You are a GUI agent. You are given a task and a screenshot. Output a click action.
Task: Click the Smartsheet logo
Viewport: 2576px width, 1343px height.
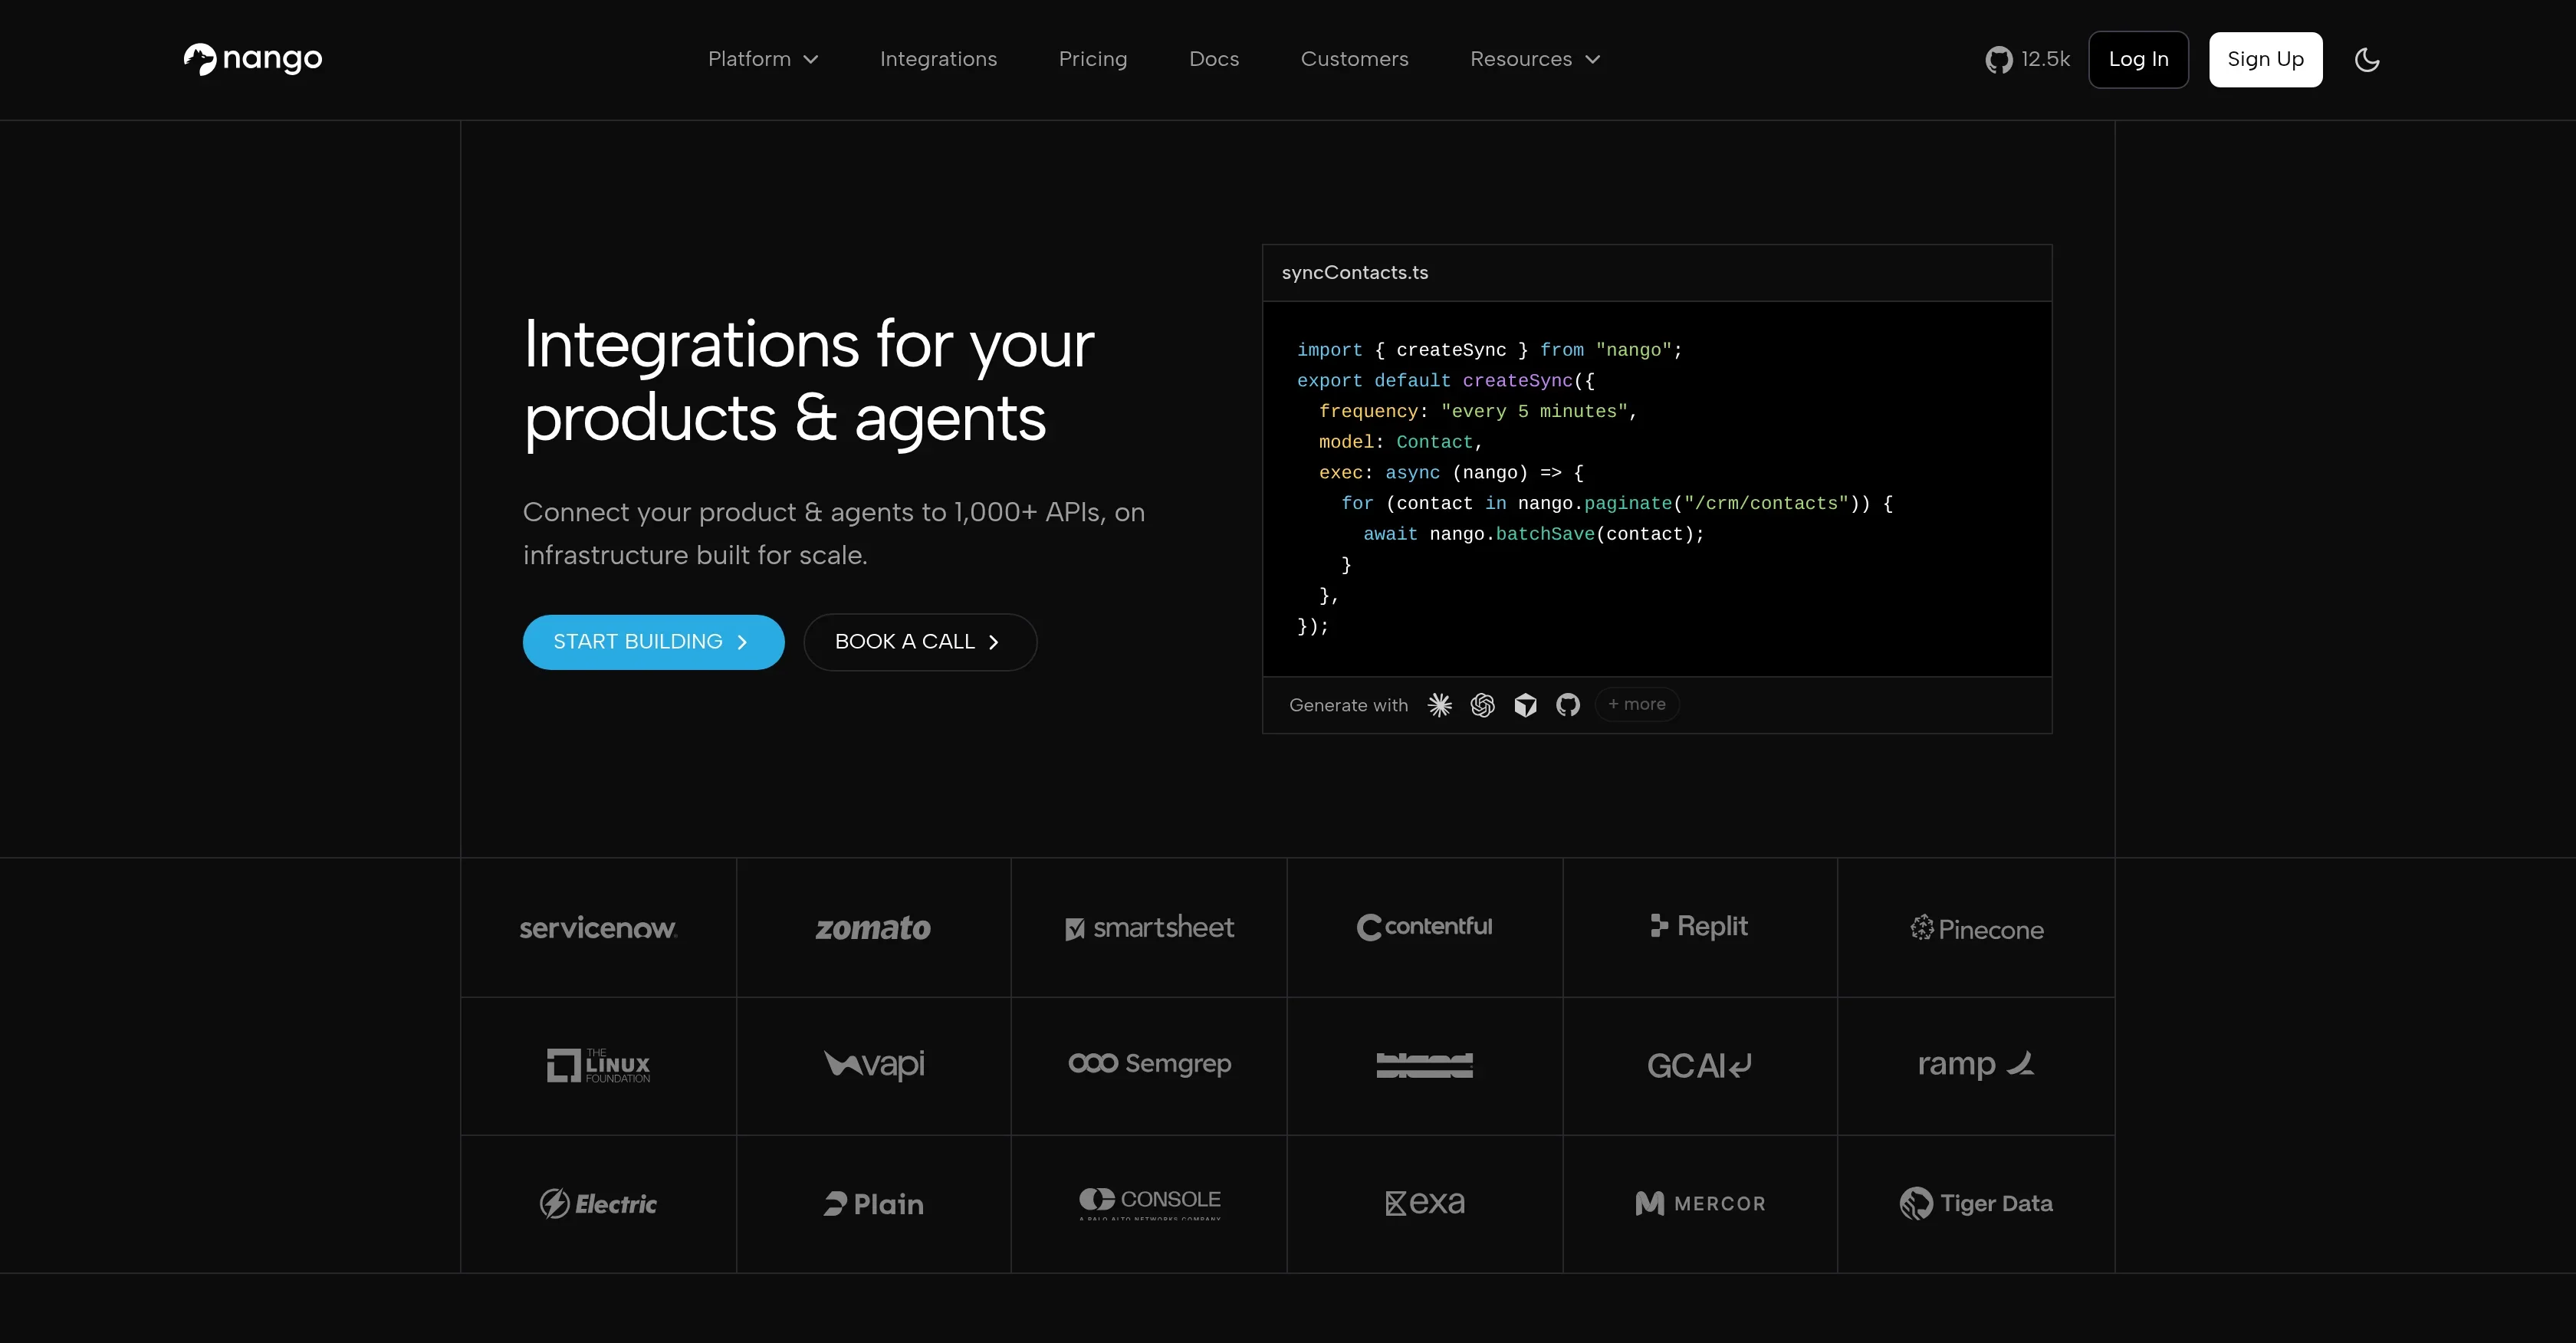[1149, 928]
